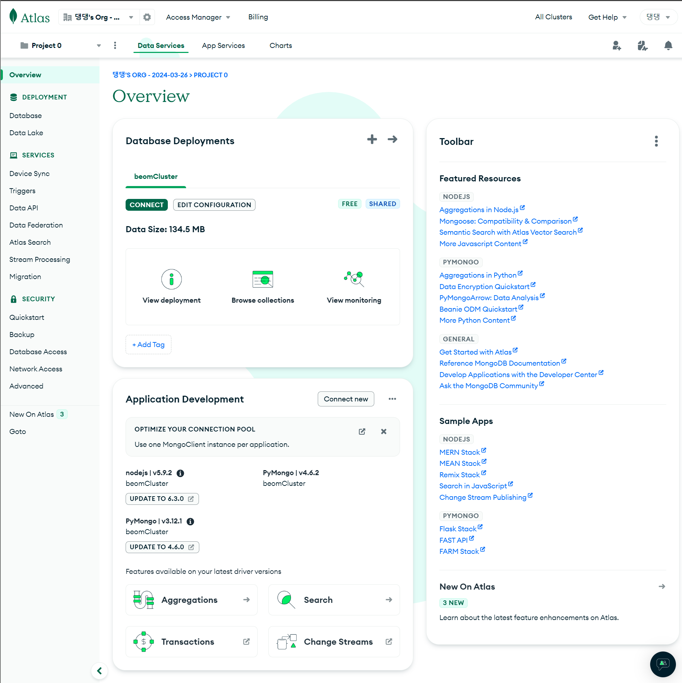
Task: Open All Clusters link
Action: [553, 17]
